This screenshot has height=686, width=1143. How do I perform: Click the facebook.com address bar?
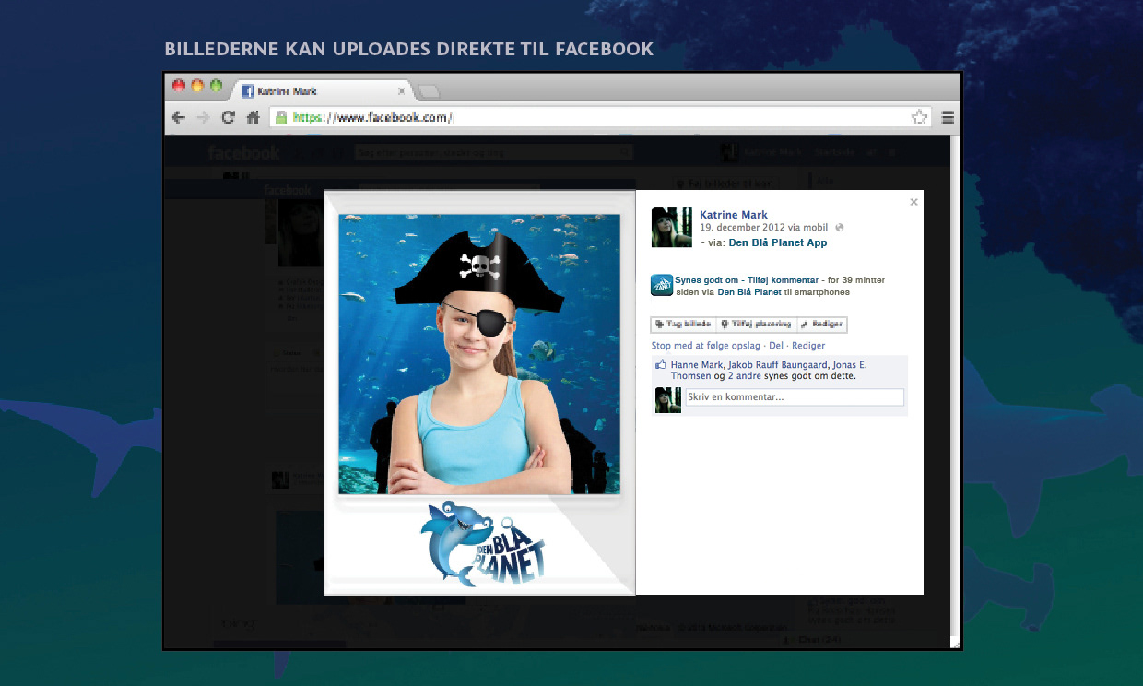coord(599,118)
